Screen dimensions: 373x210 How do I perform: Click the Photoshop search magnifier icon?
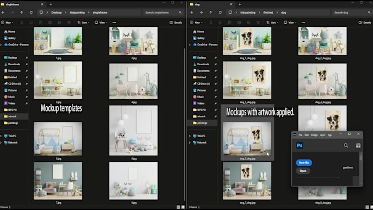tap(346, 145)
